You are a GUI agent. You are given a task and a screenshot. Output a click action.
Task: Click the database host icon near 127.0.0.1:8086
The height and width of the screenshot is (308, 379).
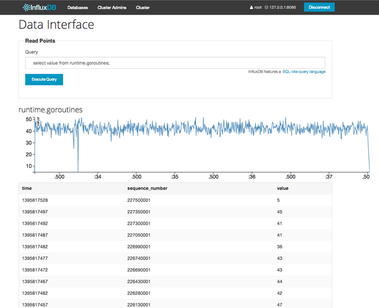266,8
